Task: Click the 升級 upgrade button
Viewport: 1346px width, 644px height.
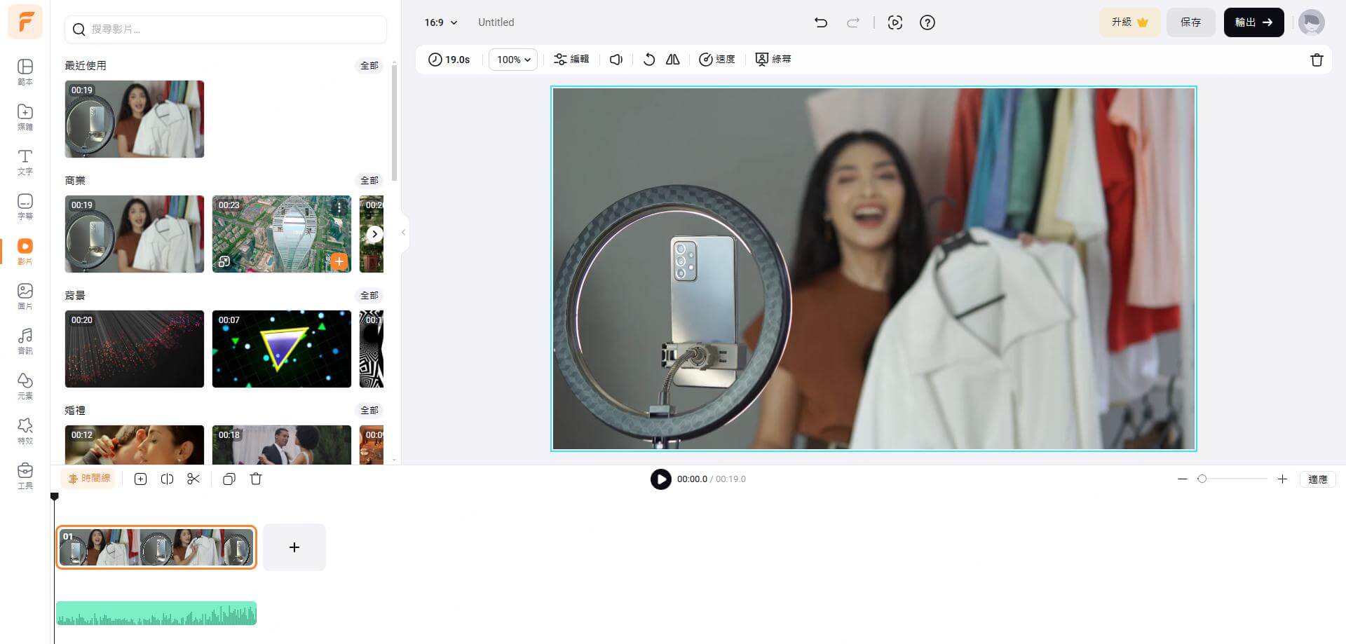Action: [x=1129, y=22]
